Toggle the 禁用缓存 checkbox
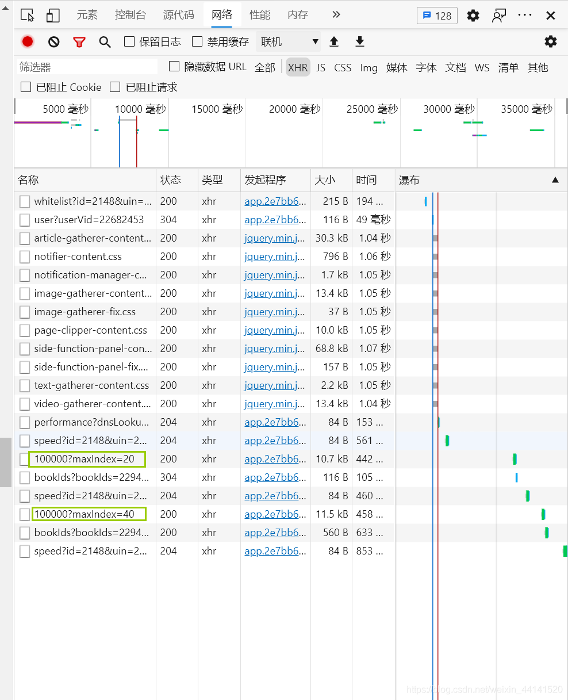 click(197, 41)
